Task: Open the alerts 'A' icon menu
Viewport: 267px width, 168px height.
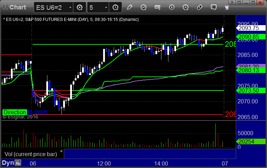Action: pos(186,7)
